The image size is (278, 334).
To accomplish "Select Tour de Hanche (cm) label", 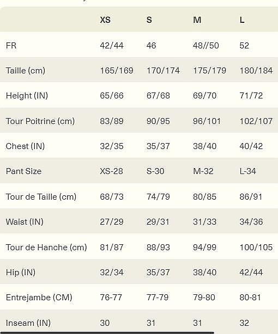I will tap(46, 248).
